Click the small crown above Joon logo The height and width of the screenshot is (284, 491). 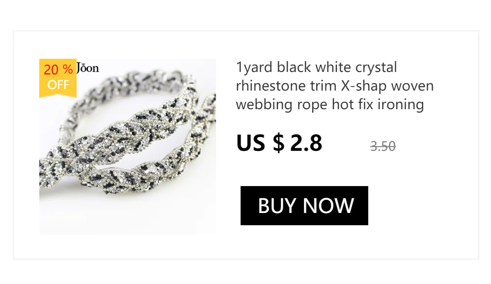(x=83, y=64)
